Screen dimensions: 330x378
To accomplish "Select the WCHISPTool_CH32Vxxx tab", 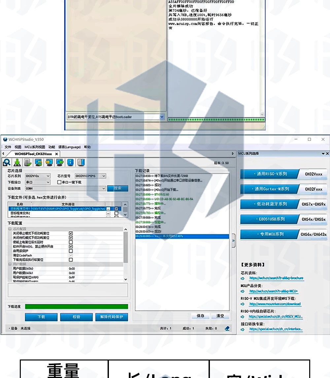I will (33, 154).
